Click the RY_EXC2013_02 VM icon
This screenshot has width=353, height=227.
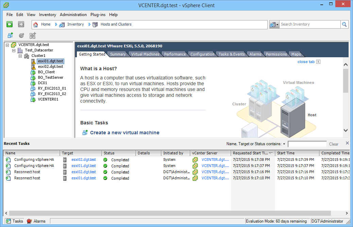[33, 94]
